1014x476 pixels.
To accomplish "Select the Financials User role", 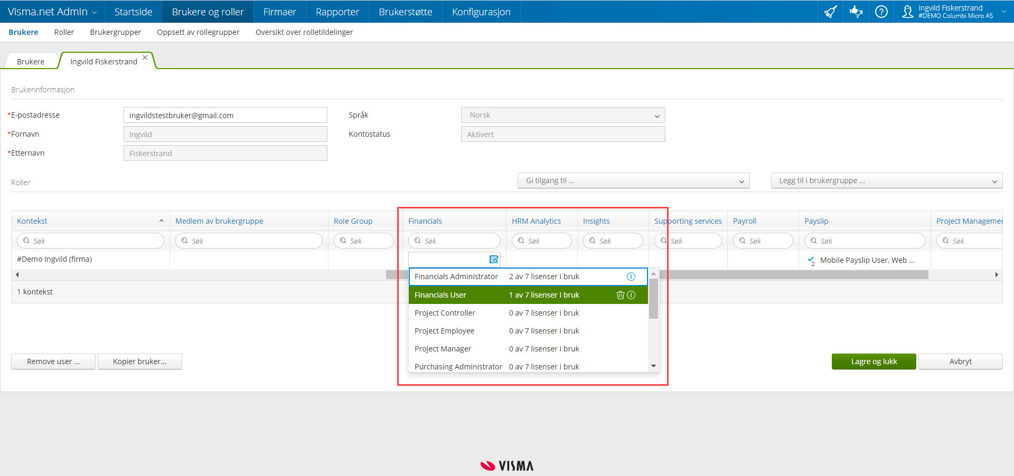I will [528, 295].
